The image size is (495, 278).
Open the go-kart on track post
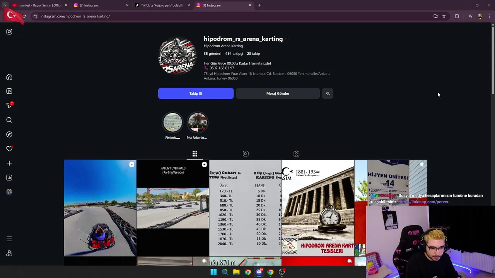(x=100, y=208)
